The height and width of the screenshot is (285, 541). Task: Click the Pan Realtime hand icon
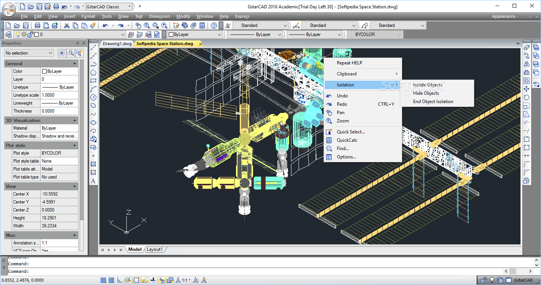(x=138, y=25)
